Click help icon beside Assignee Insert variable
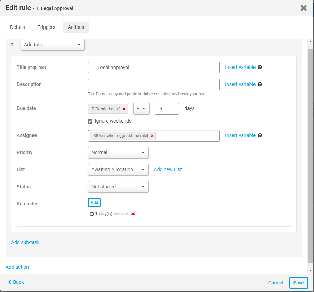314x292 pixels. (260, 135)
